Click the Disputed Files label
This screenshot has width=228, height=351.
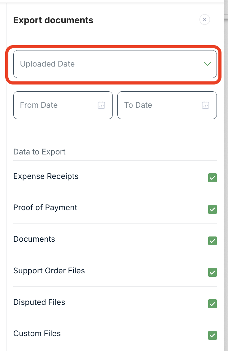point(39,302)
